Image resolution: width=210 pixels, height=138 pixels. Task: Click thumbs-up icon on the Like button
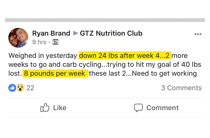point(45,108)
